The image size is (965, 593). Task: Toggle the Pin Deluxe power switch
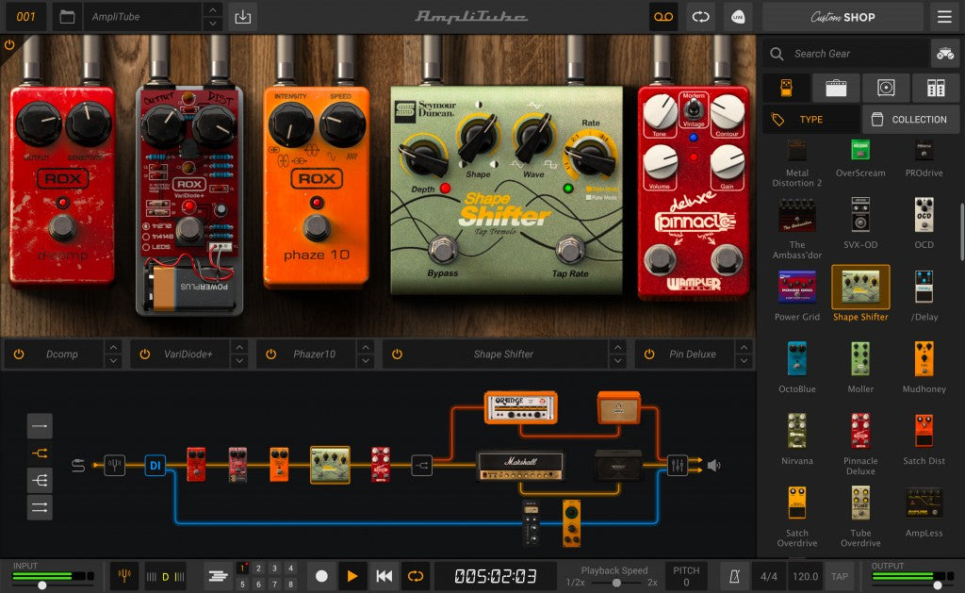pos(648,354)
